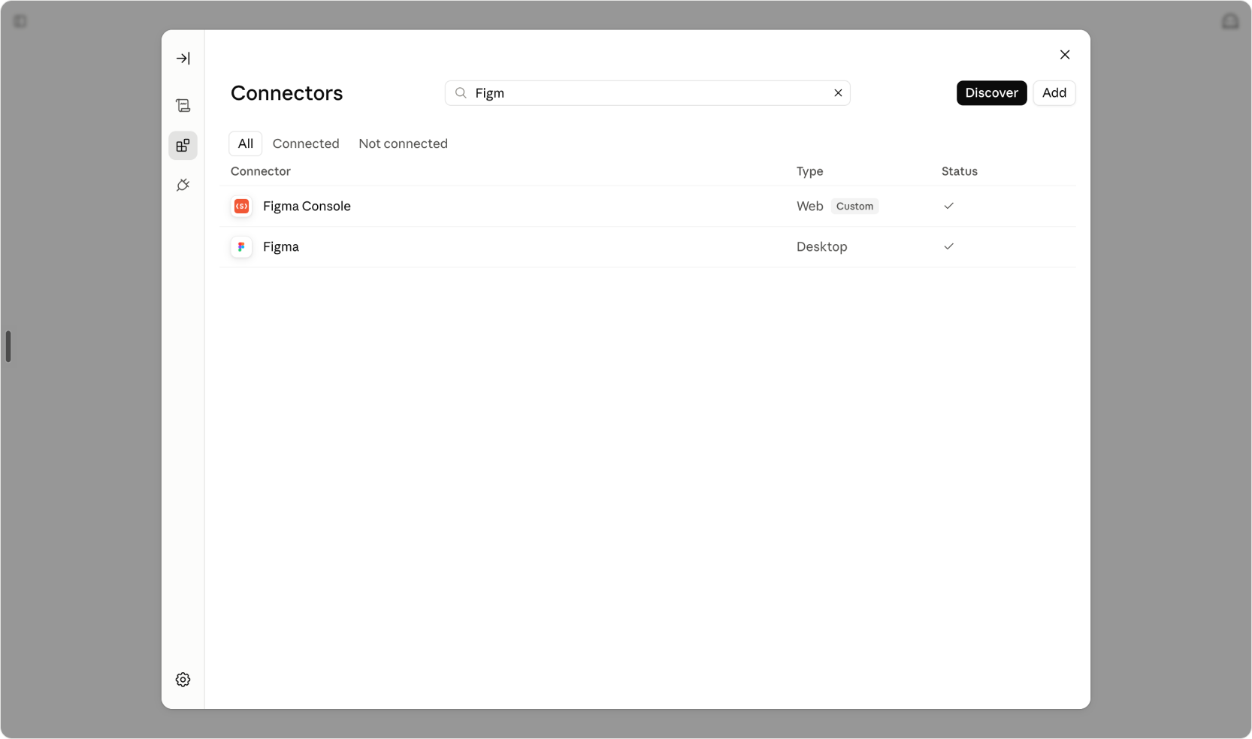Click the Connector column header

click(260, 171)
